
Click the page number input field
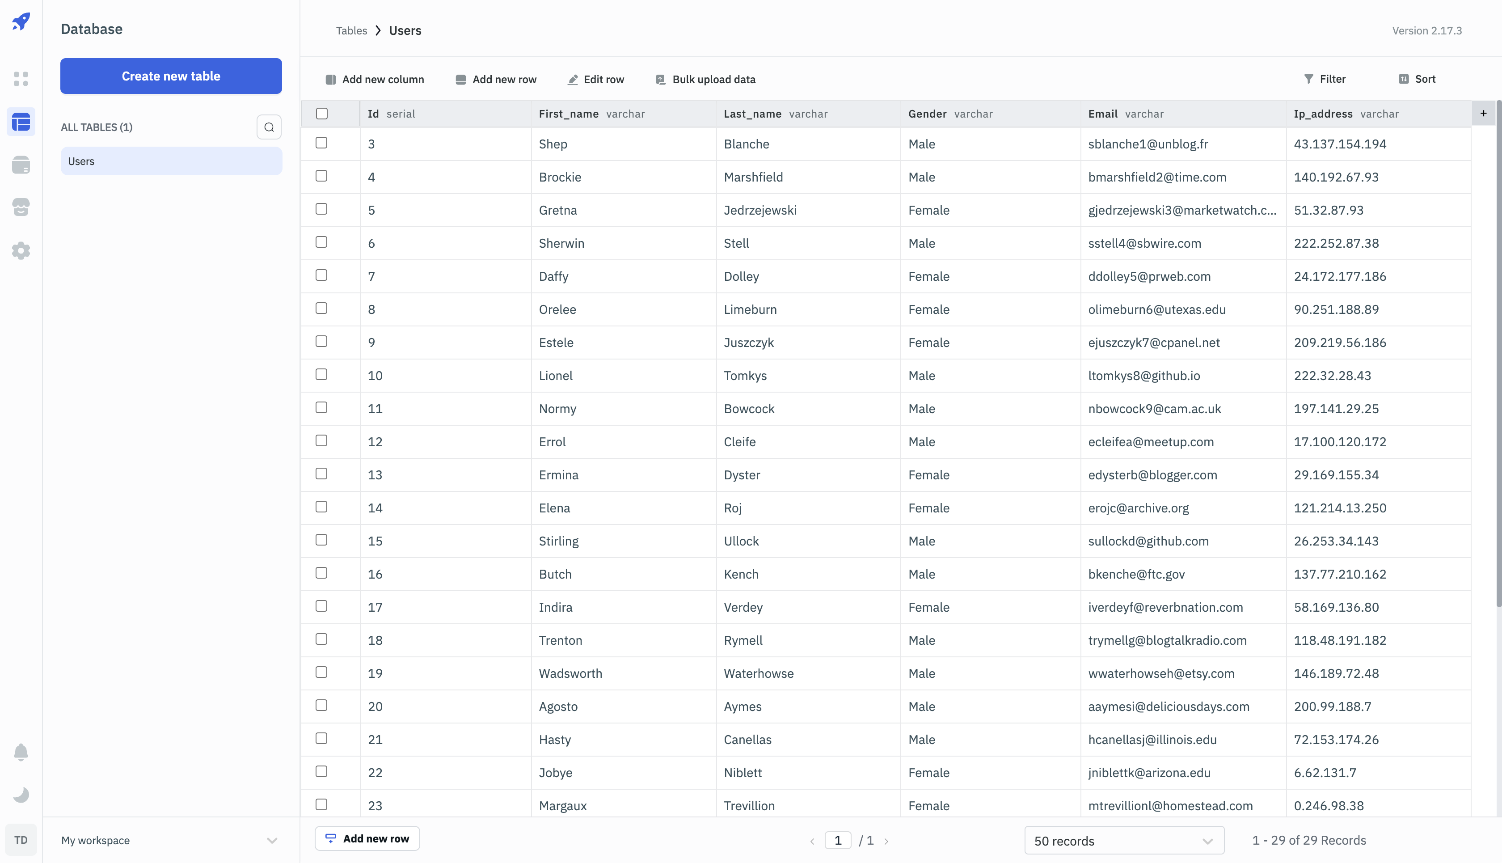(837, 840)
